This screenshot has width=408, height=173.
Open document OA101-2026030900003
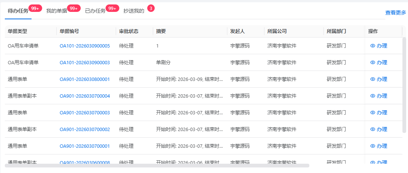click(x=85, y=62)
